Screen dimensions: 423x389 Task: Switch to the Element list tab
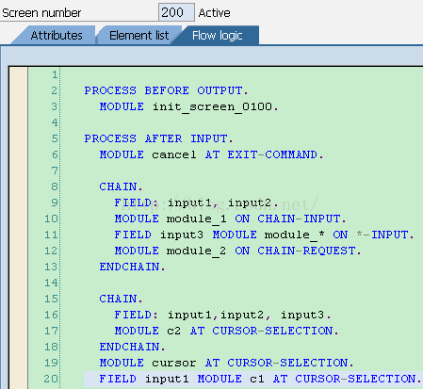[138, 35]
